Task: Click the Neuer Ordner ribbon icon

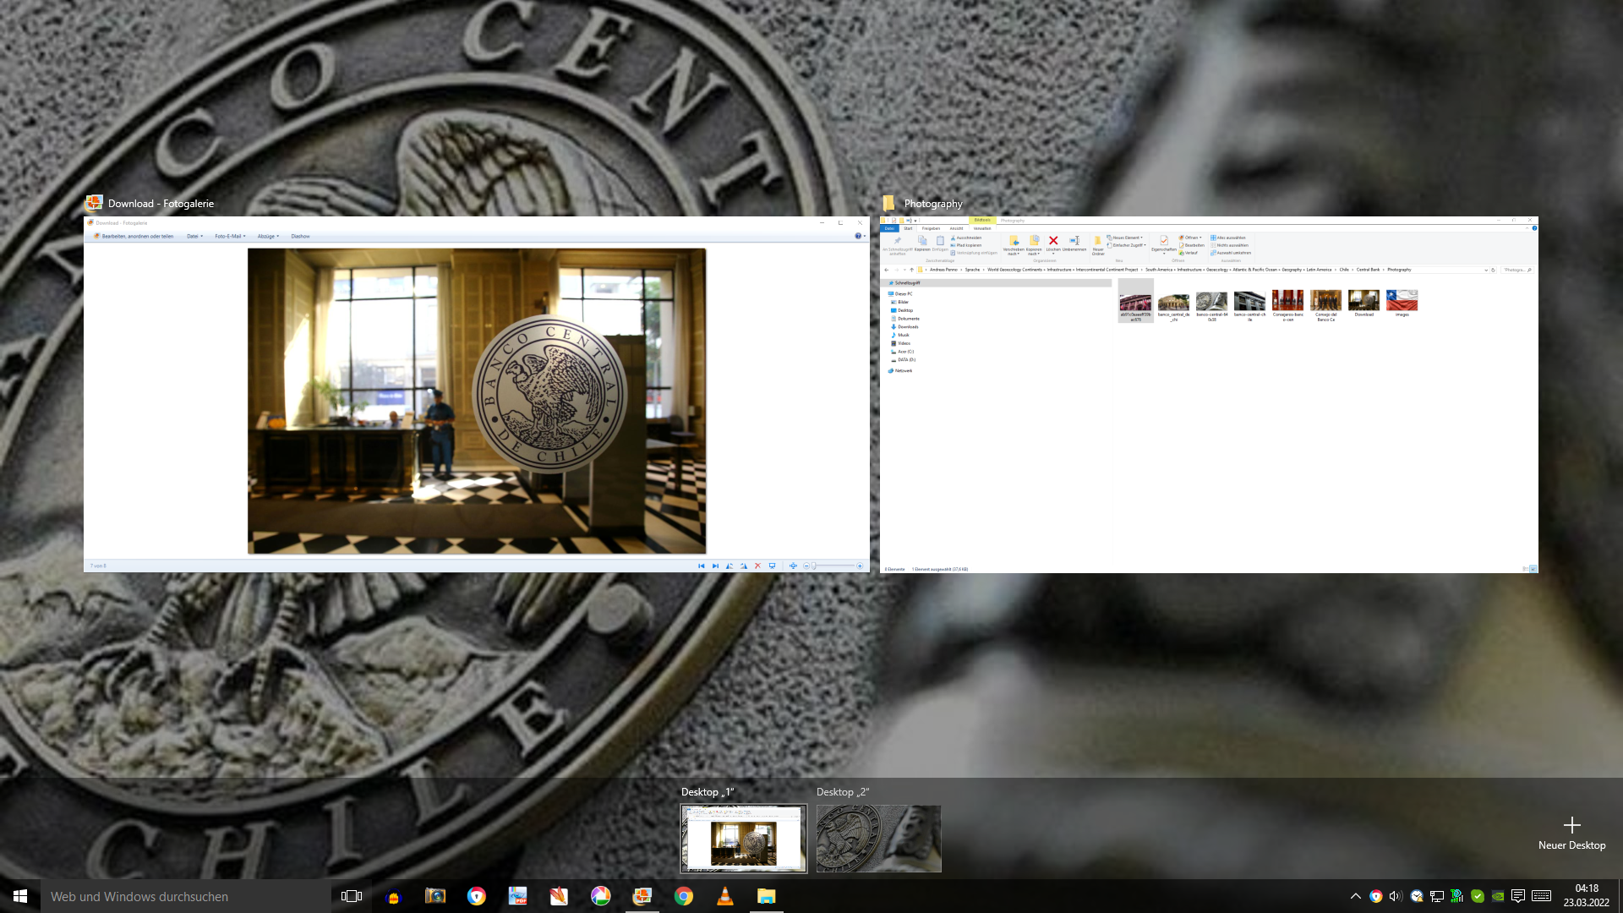Action: [x=1098, y=245]
